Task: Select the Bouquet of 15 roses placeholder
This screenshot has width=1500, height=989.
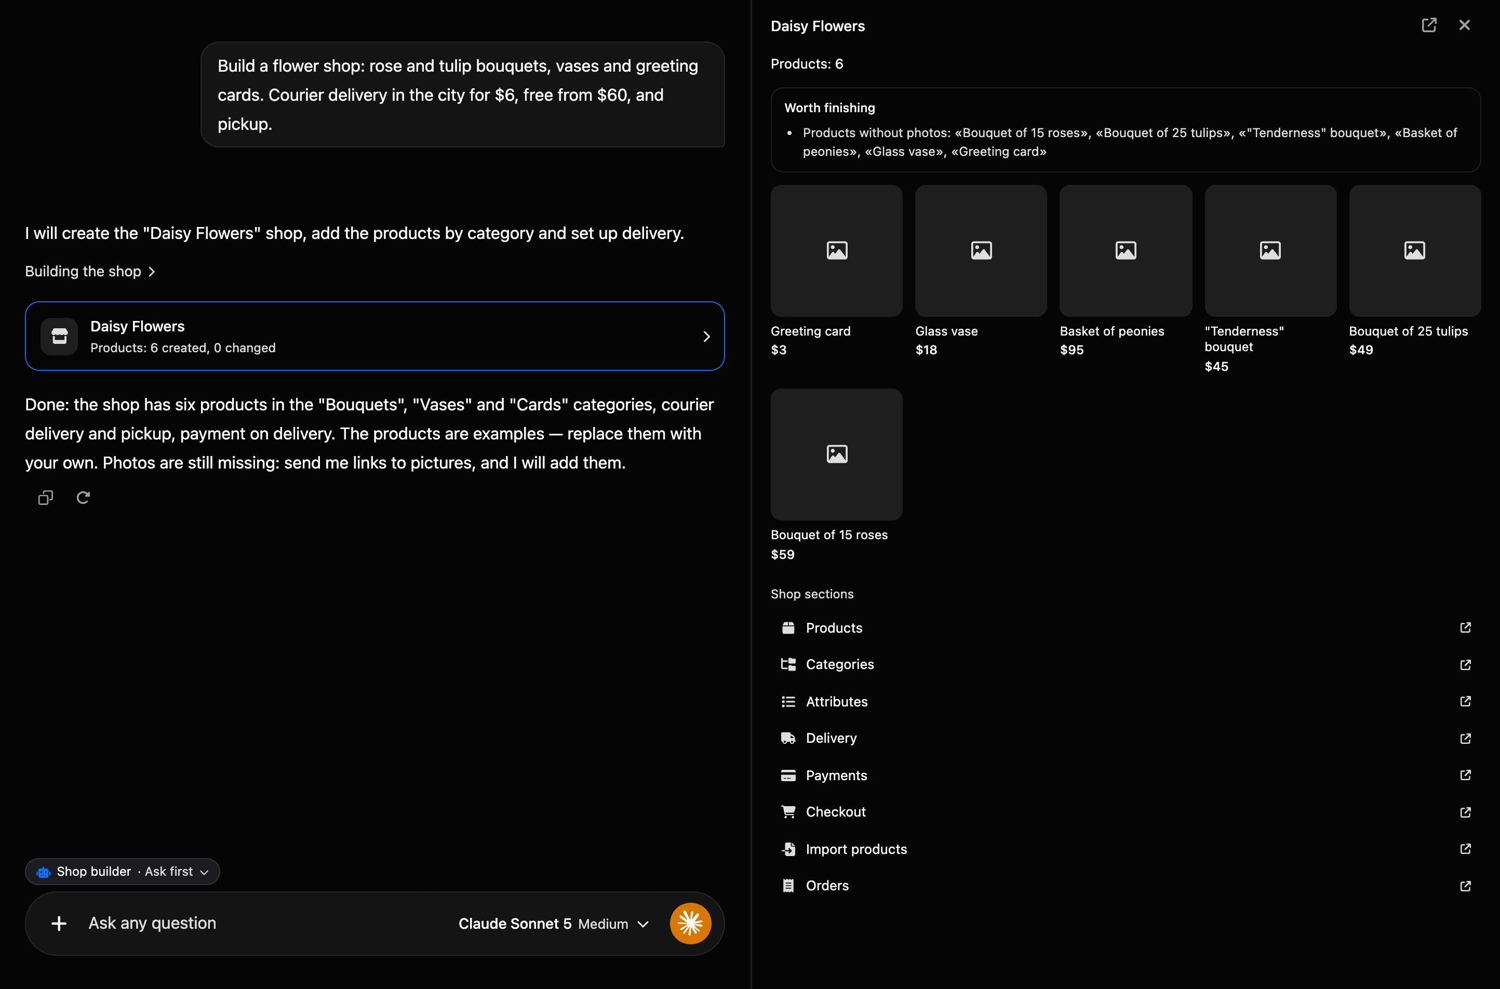Action: (x=837, y=454)
